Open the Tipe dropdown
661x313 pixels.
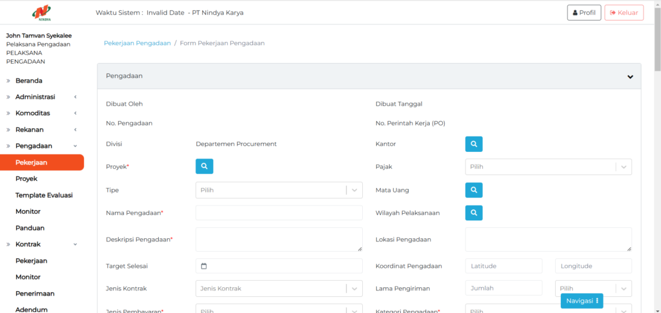278,190
